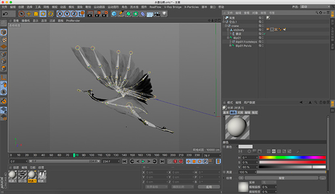This screenshot has width=335, height=194.
Task: Open the ProRender viewport menu
Action: pos(73,20)
